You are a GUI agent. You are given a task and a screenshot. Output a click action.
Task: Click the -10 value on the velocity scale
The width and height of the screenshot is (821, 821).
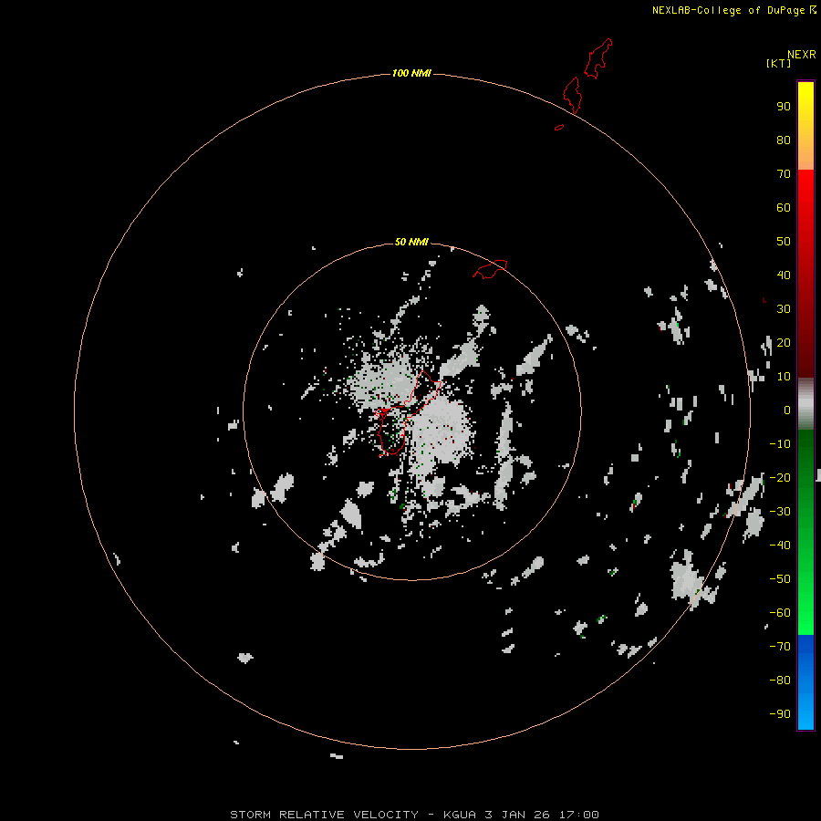(780, 444)
